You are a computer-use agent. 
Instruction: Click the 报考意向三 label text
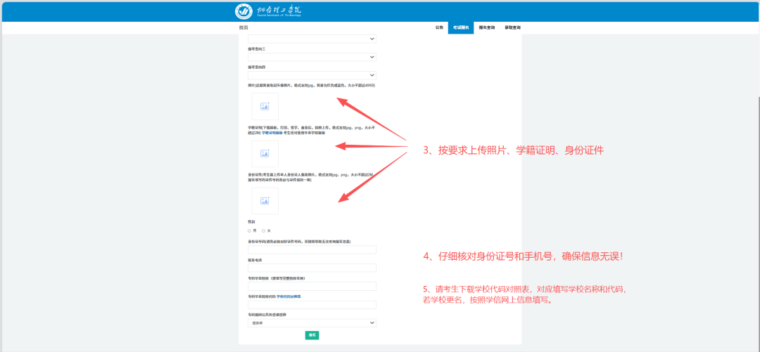click(255, 49)
